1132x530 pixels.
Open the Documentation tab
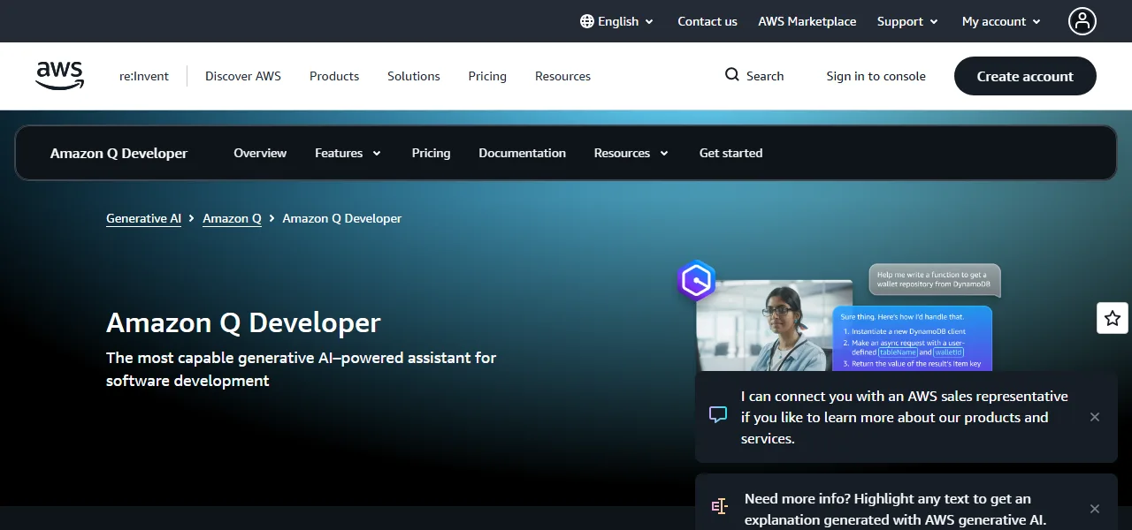(x=522, y=153)
